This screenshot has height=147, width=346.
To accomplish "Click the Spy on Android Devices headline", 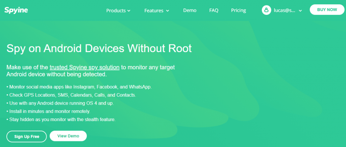I will coord(99,48).
